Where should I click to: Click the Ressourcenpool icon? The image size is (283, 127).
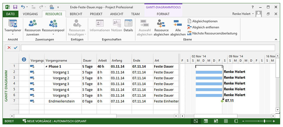click(53, 23)
